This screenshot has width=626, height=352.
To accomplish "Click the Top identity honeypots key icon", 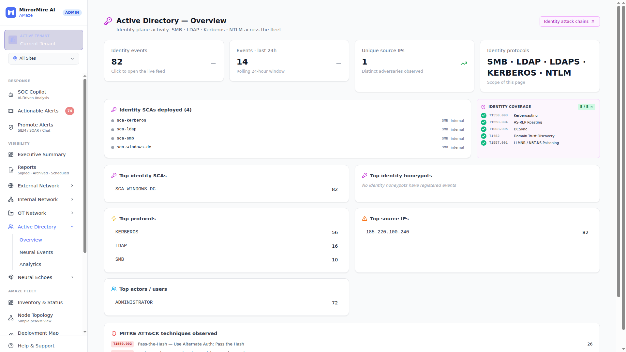I will [365, 176].
